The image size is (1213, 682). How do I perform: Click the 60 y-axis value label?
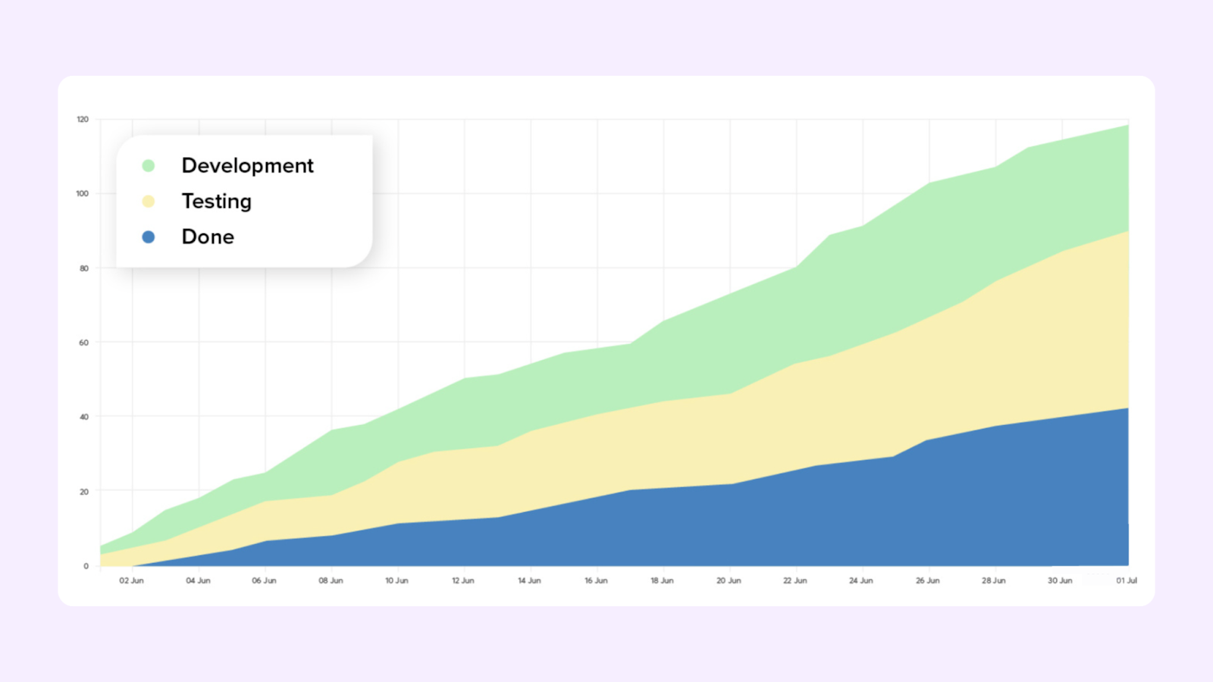pyautogui.click(x=84, y=343)
